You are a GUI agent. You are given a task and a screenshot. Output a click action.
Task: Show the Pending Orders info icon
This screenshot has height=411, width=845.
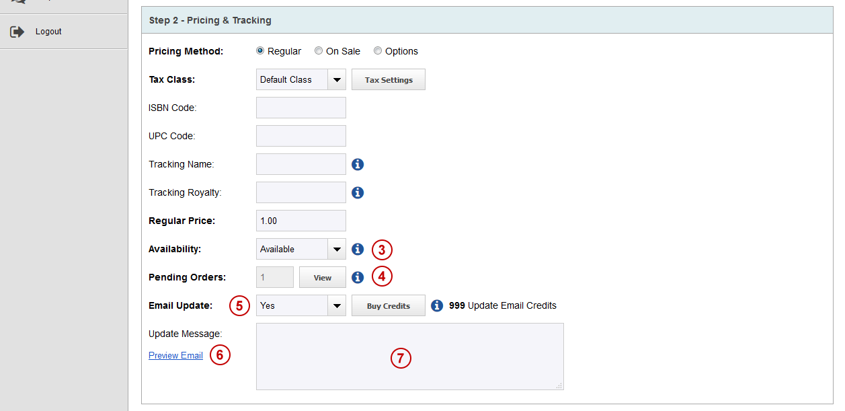[358, 277]
